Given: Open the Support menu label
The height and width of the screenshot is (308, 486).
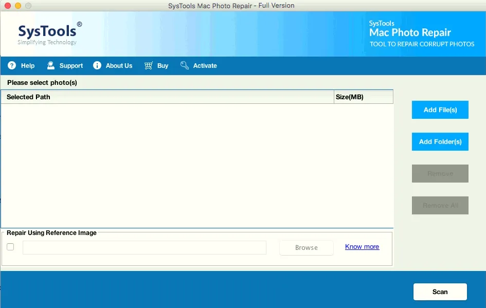Looking at the screenshot, I should (71, 66).
